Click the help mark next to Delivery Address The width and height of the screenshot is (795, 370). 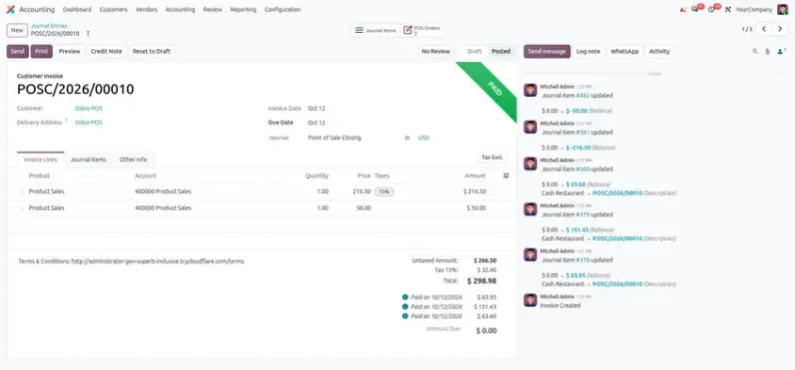tap(66, 121)
